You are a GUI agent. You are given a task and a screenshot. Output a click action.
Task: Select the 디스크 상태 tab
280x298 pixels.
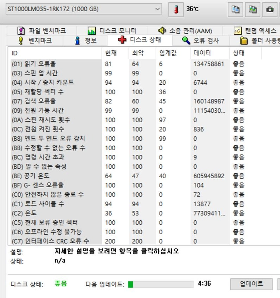[140, 40]
